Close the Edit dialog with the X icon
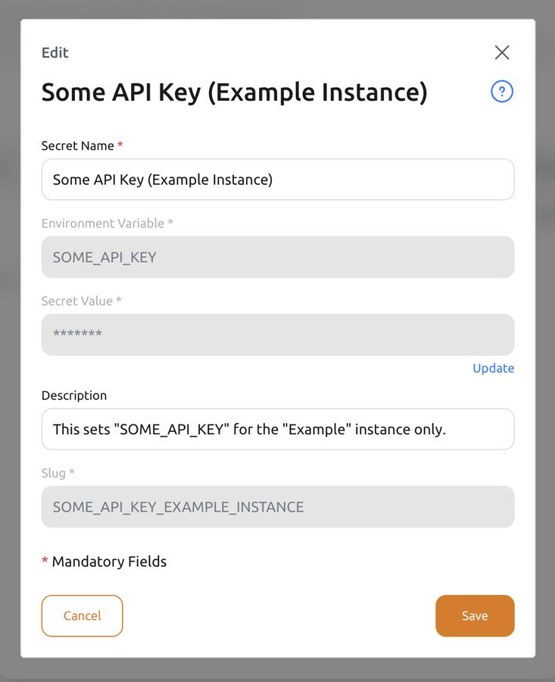Image resolution: width=555 pixels, height=682 pixels. pos(502,52)
